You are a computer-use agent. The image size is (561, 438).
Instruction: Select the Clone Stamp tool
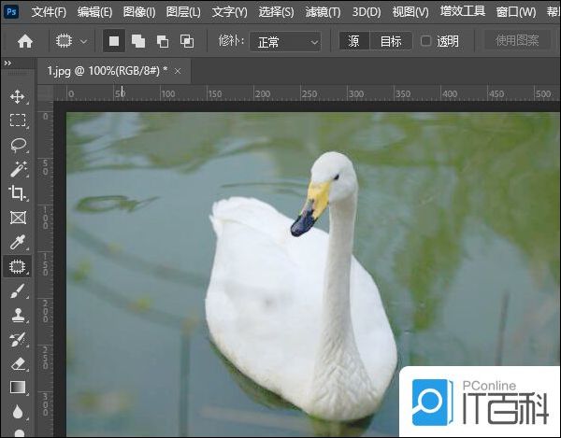[x=17, y=316]
